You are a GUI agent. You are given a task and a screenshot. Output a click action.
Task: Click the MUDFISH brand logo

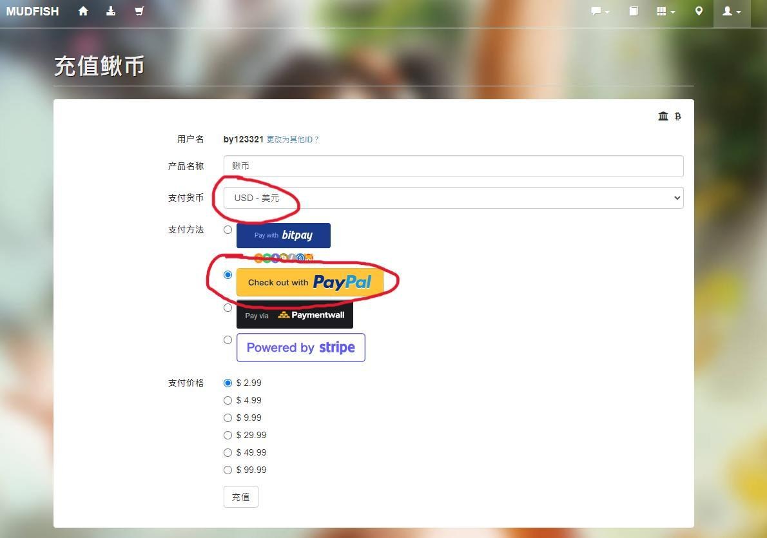click(x=32, y=11)
